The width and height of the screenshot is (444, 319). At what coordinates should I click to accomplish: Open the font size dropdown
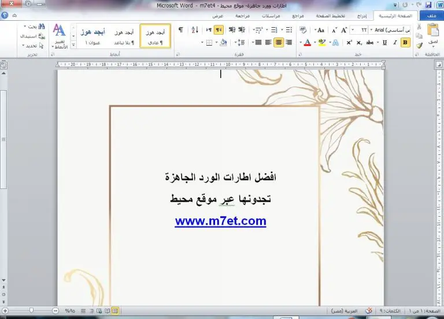[x=353, y=29]
